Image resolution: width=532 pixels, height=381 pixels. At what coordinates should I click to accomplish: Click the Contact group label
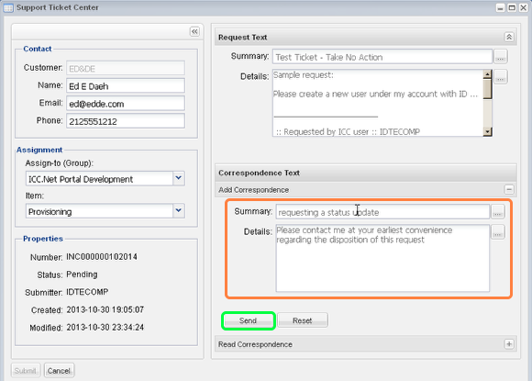click(38, 49)
